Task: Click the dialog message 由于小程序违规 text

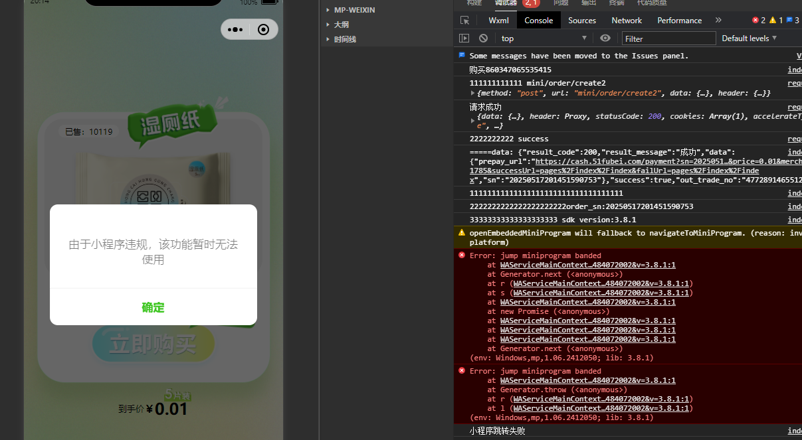Action: pyautogui.click(x=153, y=252)
